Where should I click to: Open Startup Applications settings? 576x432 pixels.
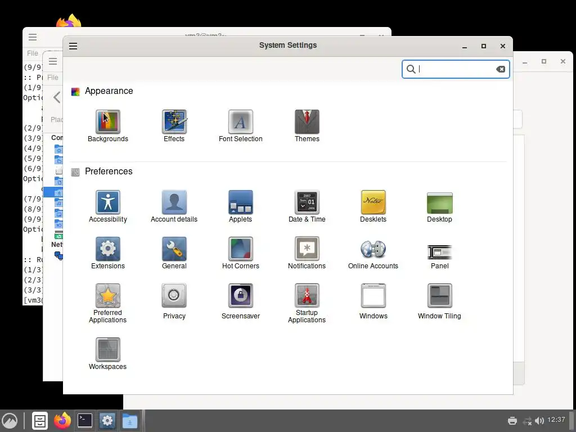pyautogui.click(x=307, y=303)
